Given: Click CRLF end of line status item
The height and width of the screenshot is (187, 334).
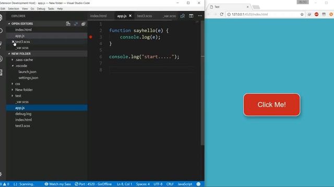Looking at the screenshot, I should pos(170,184).
